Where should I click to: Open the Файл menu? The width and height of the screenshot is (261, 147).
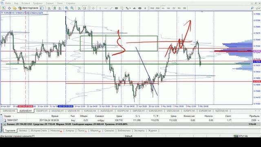[8, 3]
